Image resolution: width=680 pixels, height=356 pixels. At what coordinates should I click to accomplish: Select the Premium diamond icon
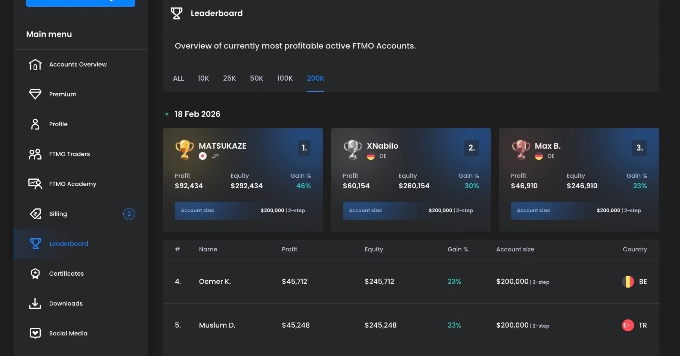click(x=35, y=94)
